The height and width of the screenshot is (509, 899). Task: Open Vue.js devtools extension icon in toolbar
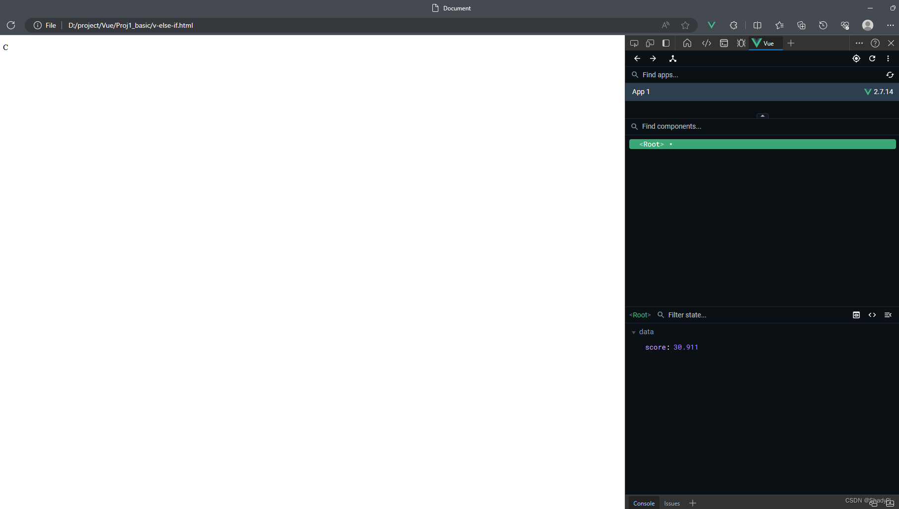712,25
